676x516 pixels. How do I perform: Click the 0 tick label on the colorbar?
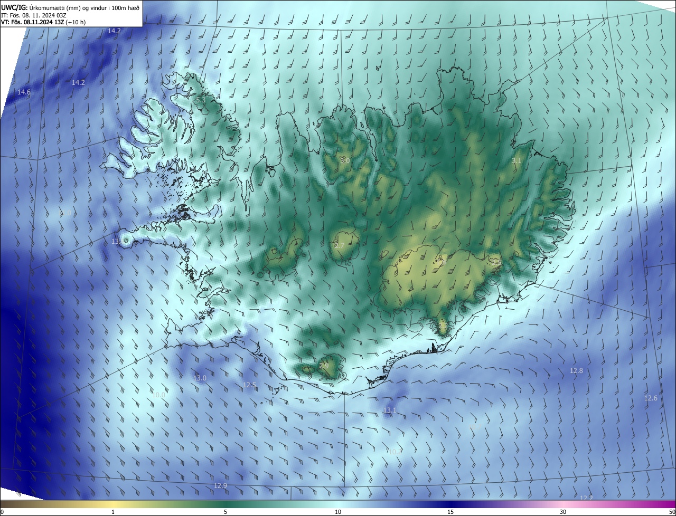(2, 512)
